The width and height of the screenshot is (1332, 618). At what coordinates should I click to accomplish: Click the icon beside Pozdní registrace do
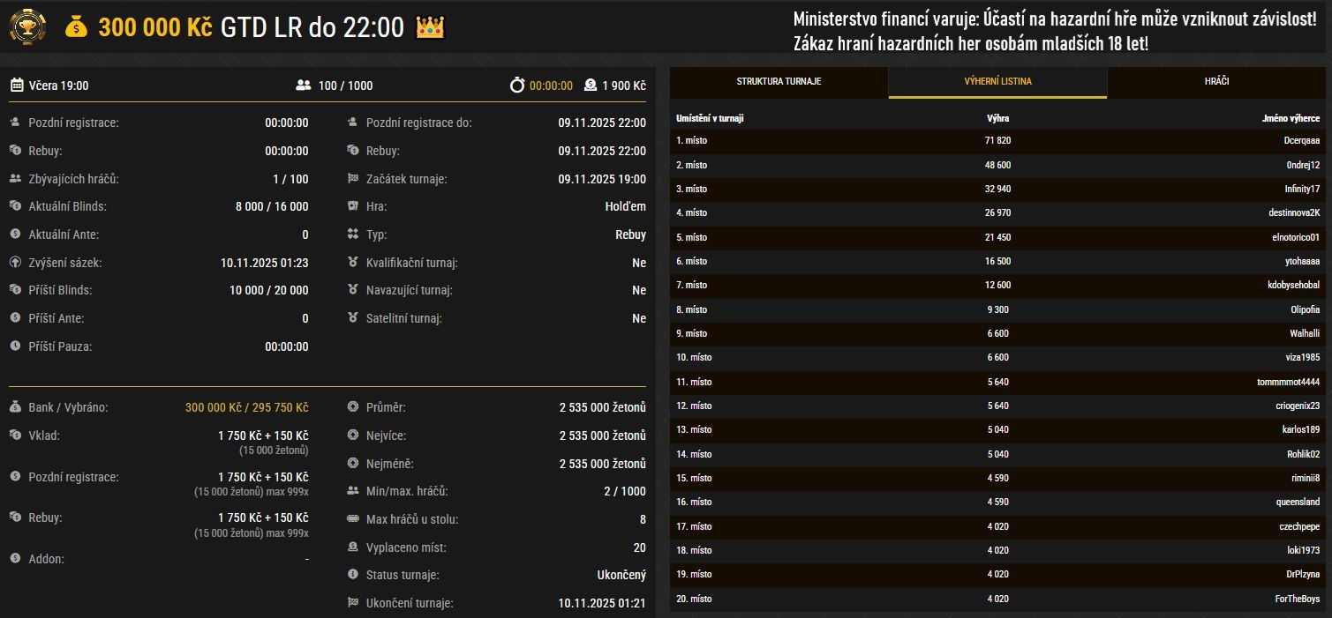[x=353, y=123]
